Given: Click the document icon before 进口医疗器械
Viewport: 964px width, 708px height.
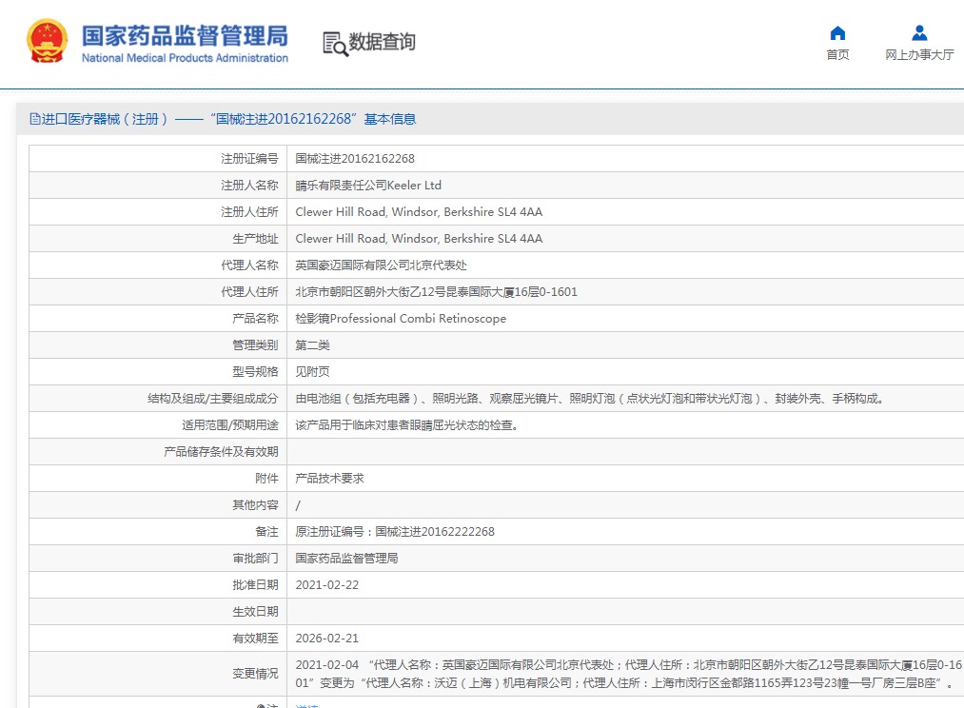Looking at the screenshot, I should pos(35,119).
